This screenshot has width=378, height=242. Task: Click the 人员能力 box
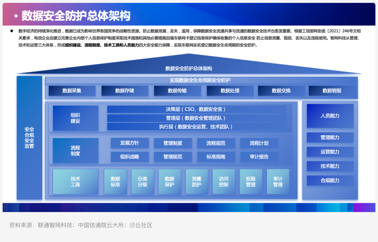[330, 116]
